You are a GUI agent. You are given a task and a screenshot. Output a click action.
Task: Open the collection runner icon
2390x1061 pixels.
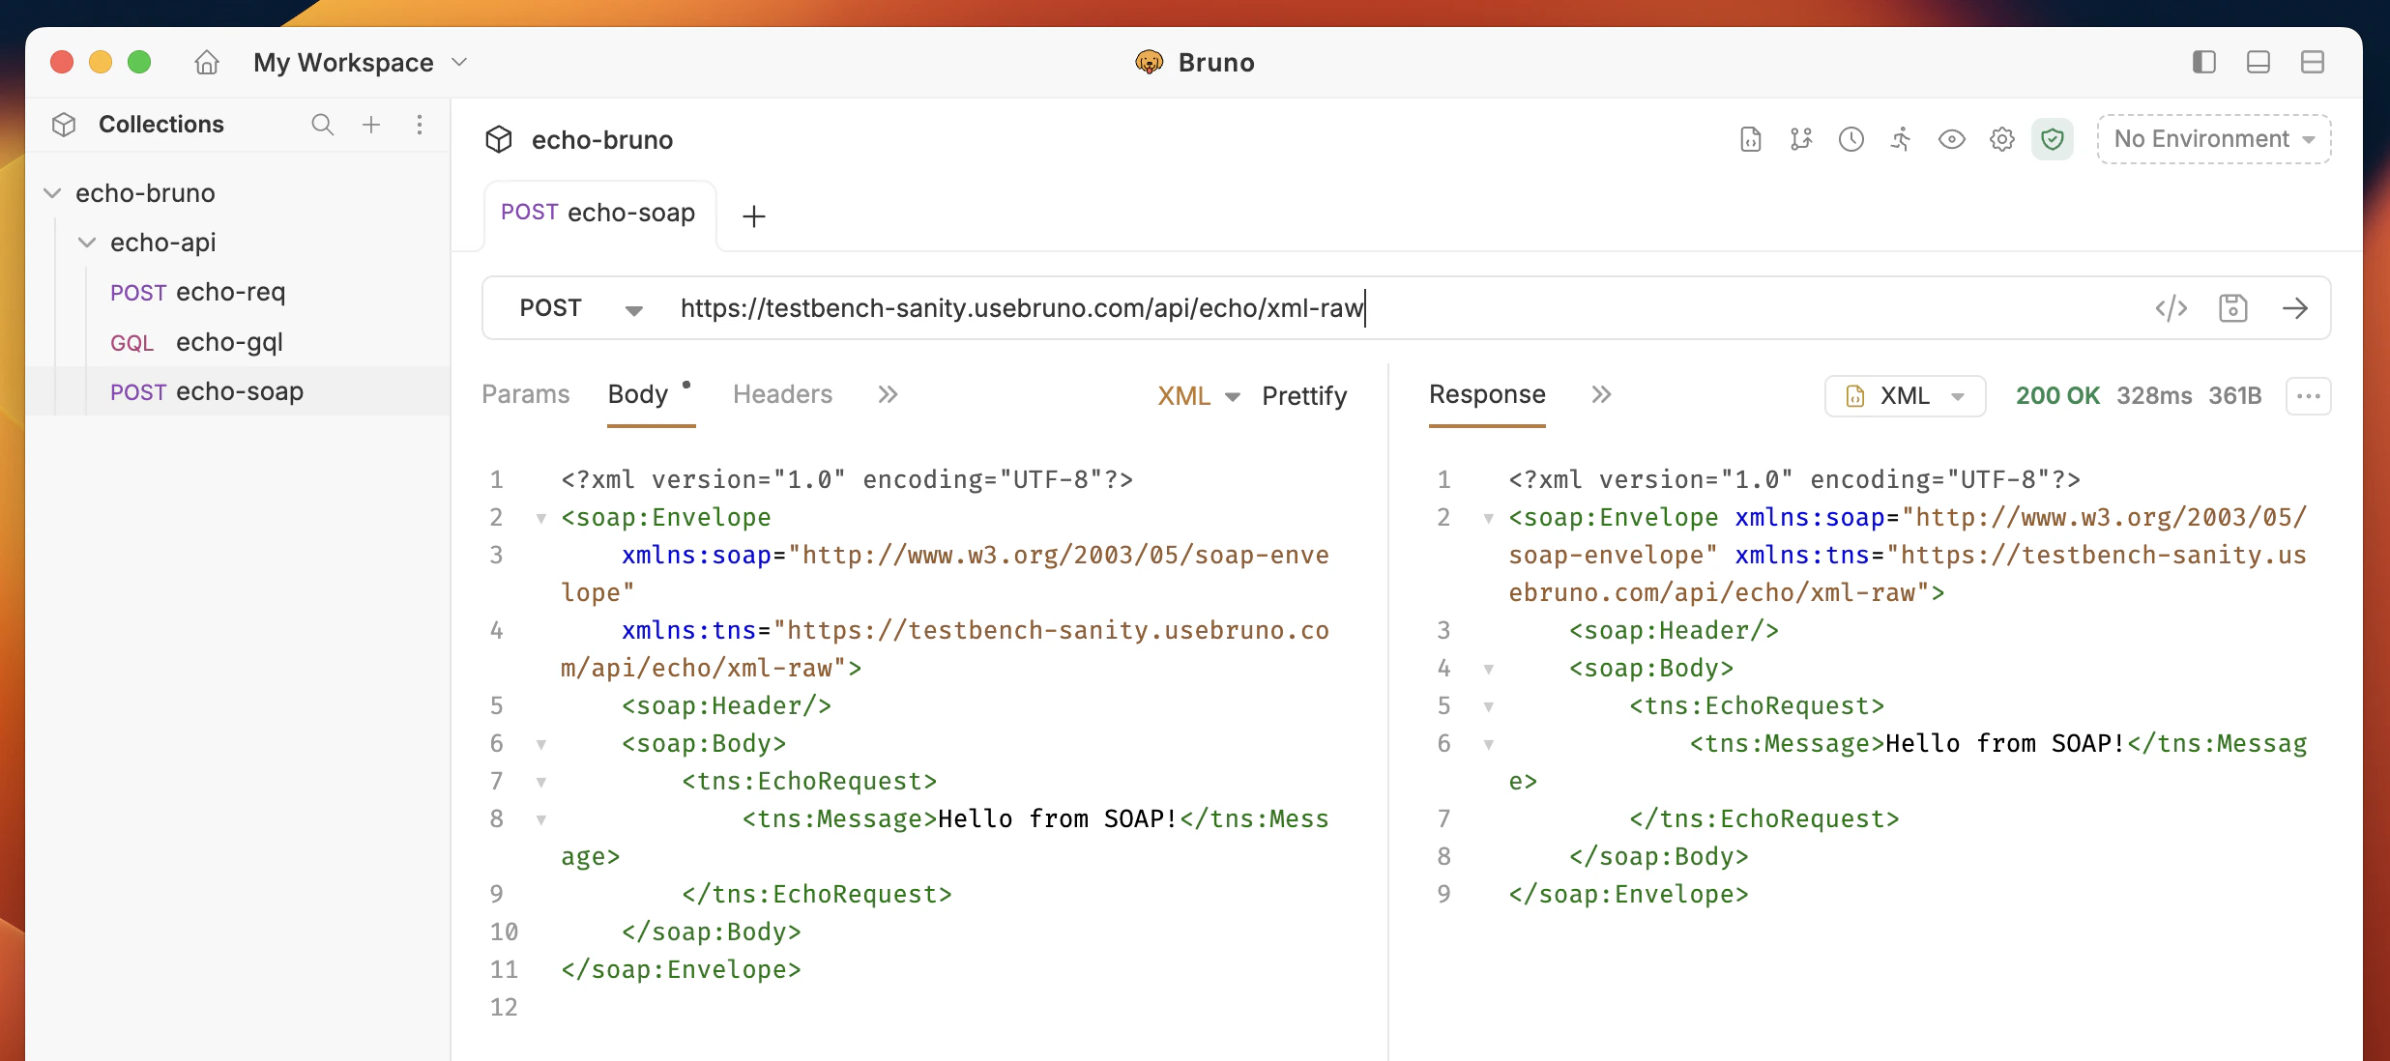(x=1902, y=139)
